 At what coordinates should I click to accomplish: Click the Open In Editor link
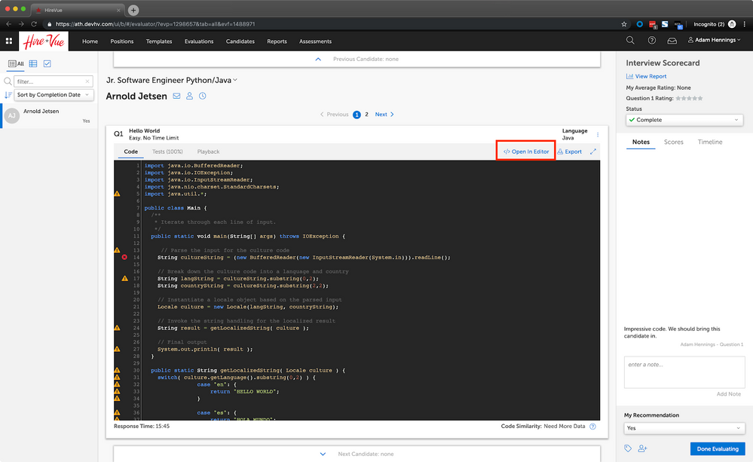(x=526, y=151)
